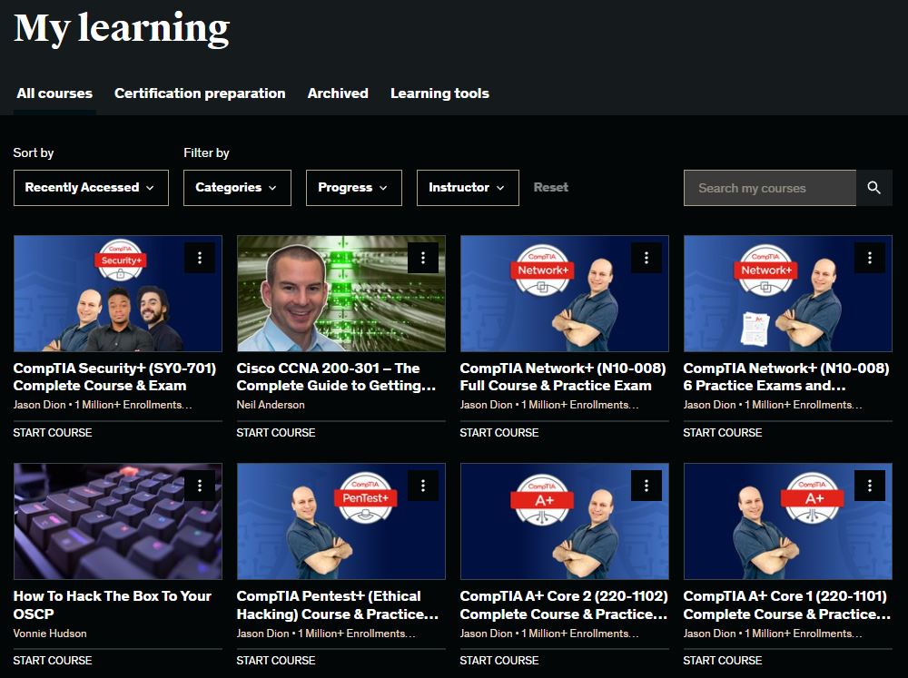Open three-dot menu on A+ Core 1 card
Viewport: 908px width, 678px height.
[x=870, y=486]
